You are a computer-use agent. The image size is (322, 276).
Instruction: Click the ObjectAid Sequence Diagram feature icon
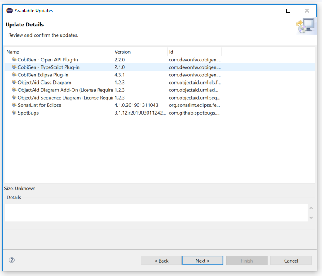pos(14,98)
